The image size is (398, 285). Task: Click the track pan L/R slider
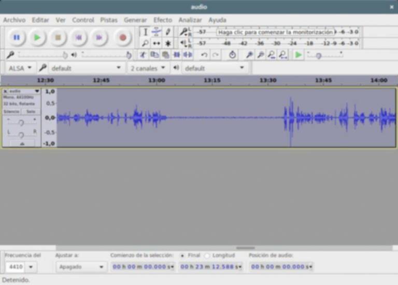point(21,134)
